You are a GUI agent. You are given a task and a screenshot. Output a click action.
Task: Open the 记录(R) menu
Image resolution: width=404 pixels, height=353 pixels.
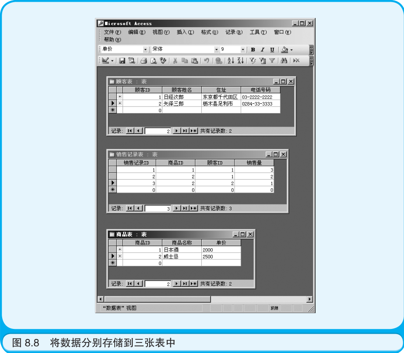[234, 32]
